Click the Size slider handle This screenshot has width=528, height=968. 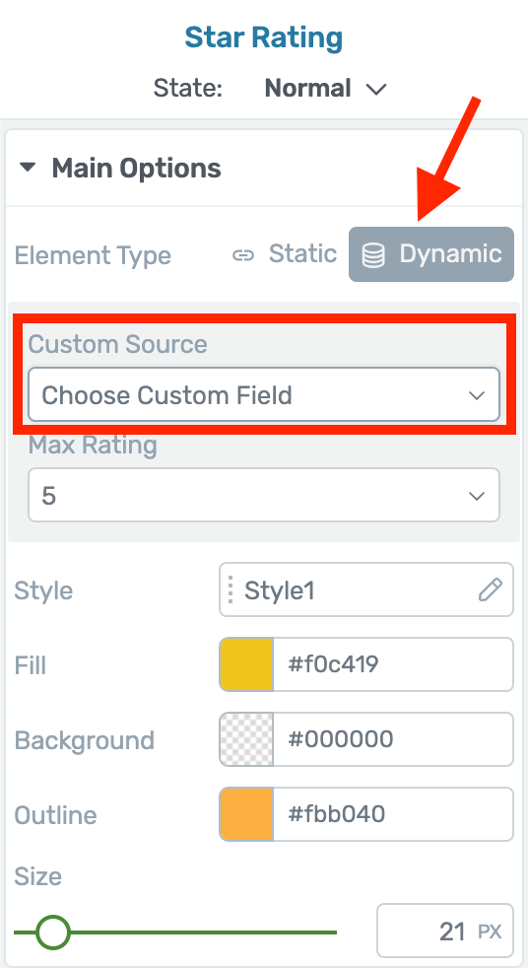tap(53, 933)
